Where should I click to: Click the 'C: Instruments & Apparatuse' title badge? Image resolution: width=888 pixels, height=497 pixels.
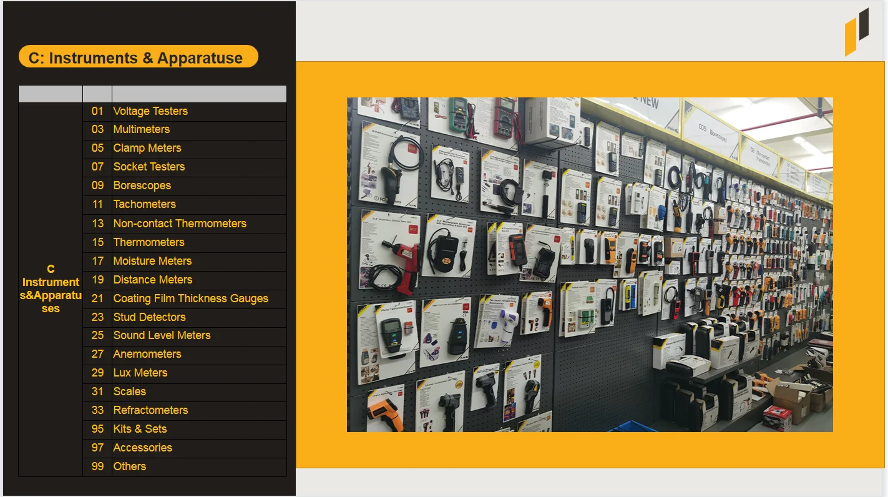pos(138,57)
